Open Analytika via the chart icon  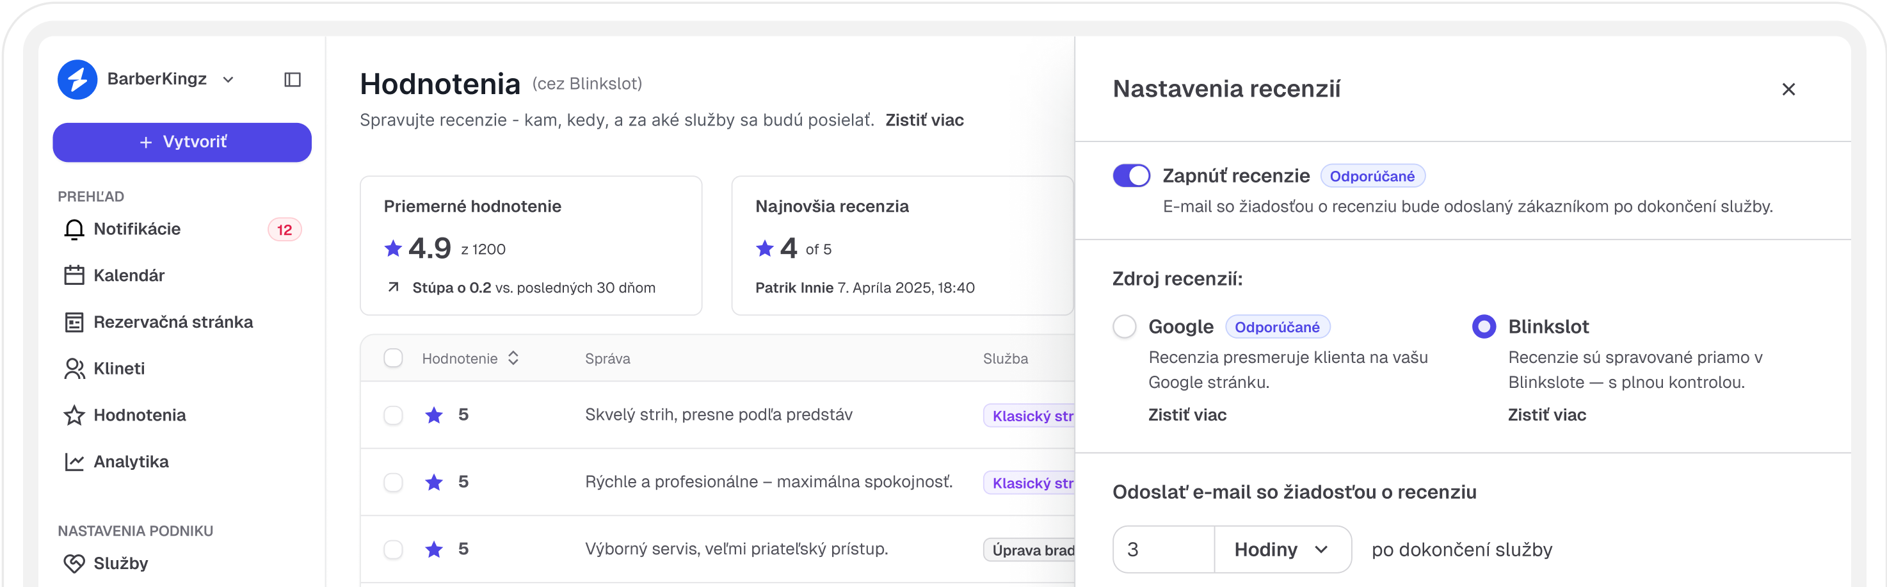tap(74, 462)
